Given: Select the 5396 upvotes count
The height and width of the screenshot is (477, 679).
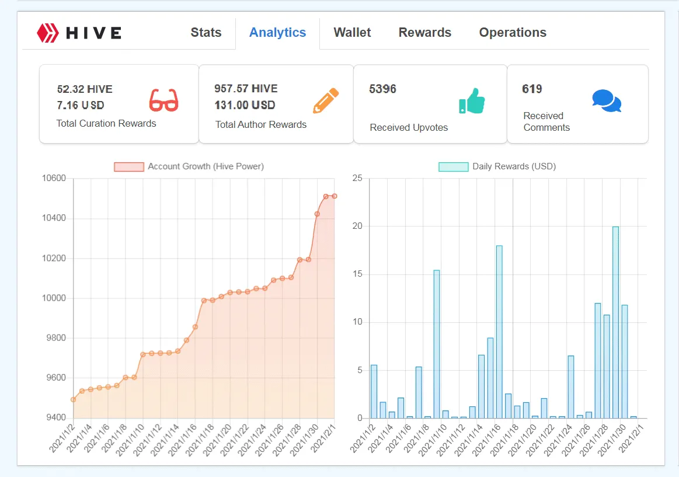Looking at the screenshot, I should [383, 89].
